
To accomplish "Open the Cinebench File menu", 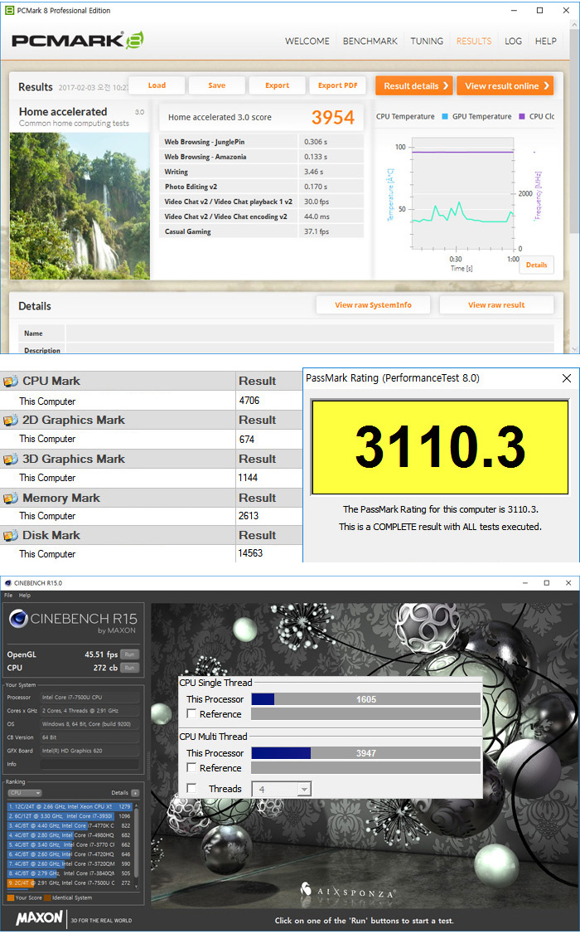I will 8,595.
